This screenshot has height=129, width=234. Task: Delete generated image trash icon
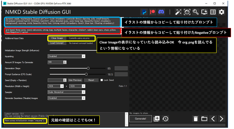pyautogui.click(x=196, y=119)
